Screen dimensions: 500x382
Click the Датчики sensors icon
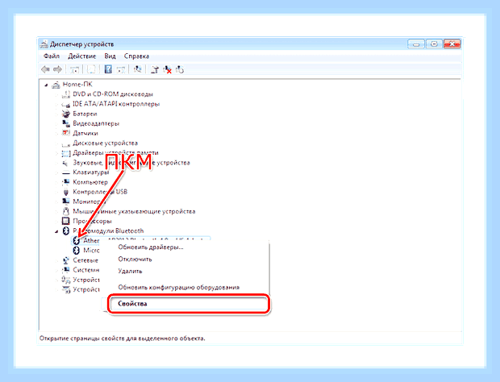pyautogui.click(x=66, y=133)
